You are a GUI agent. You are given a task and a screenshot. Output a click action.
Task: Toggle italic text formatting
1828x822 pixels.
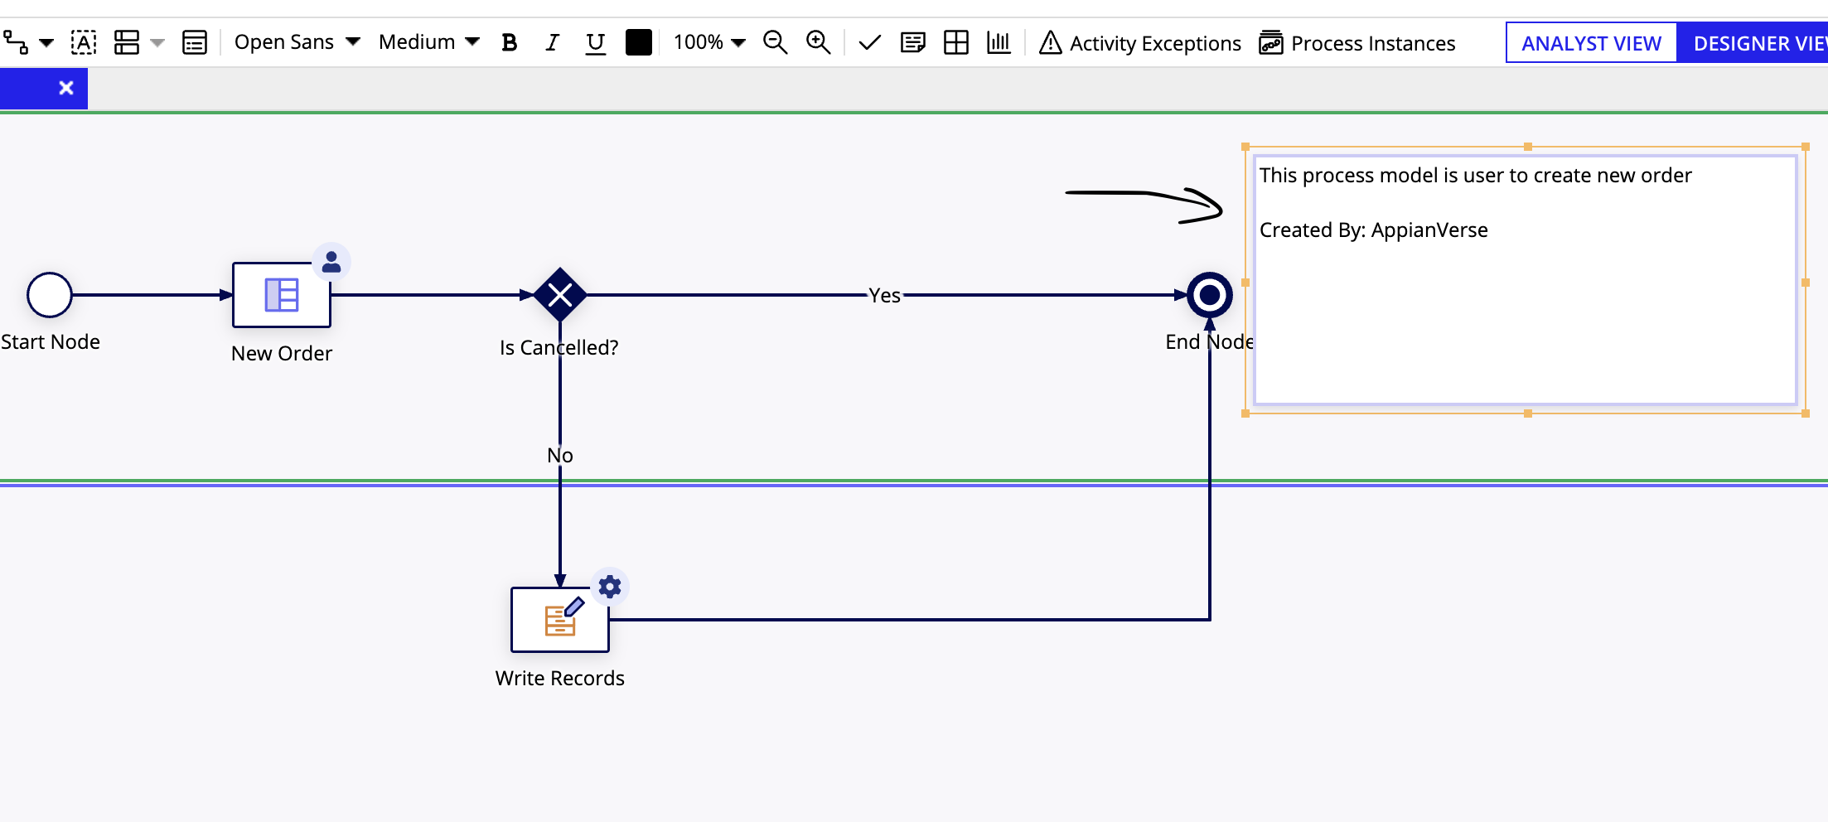[553, 42]
